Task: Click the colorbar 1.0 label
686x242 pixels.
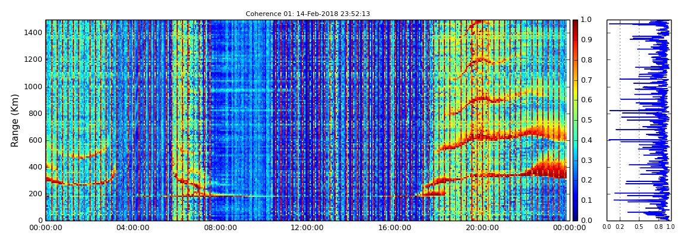Action: [x=586, y=20]
